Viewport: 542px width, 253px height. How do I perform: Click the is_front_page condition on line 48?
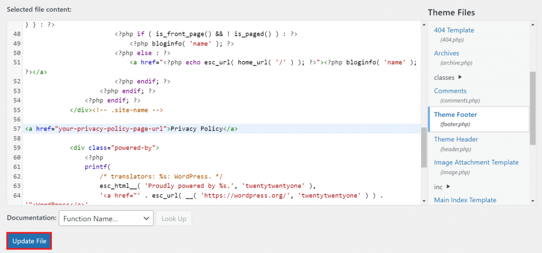pos(206,34)
